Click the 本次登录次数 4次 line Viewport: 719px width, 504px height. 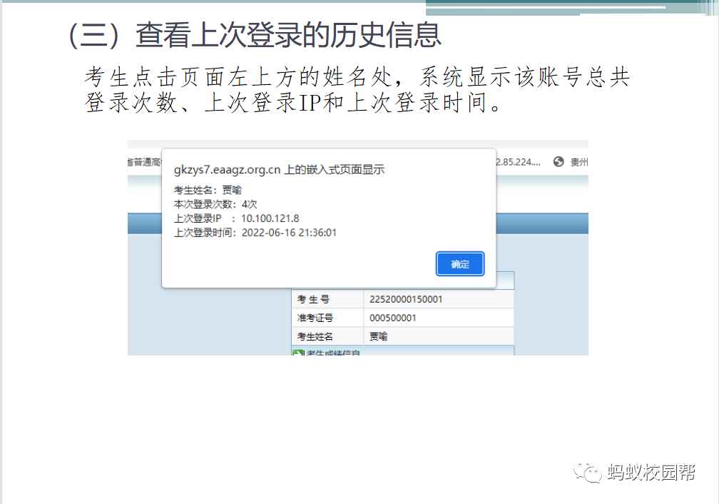point(215,204)
